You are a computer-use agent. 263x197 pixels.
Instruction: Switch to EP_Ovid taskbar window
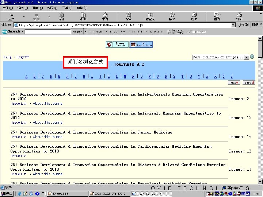tap(68, 194)
